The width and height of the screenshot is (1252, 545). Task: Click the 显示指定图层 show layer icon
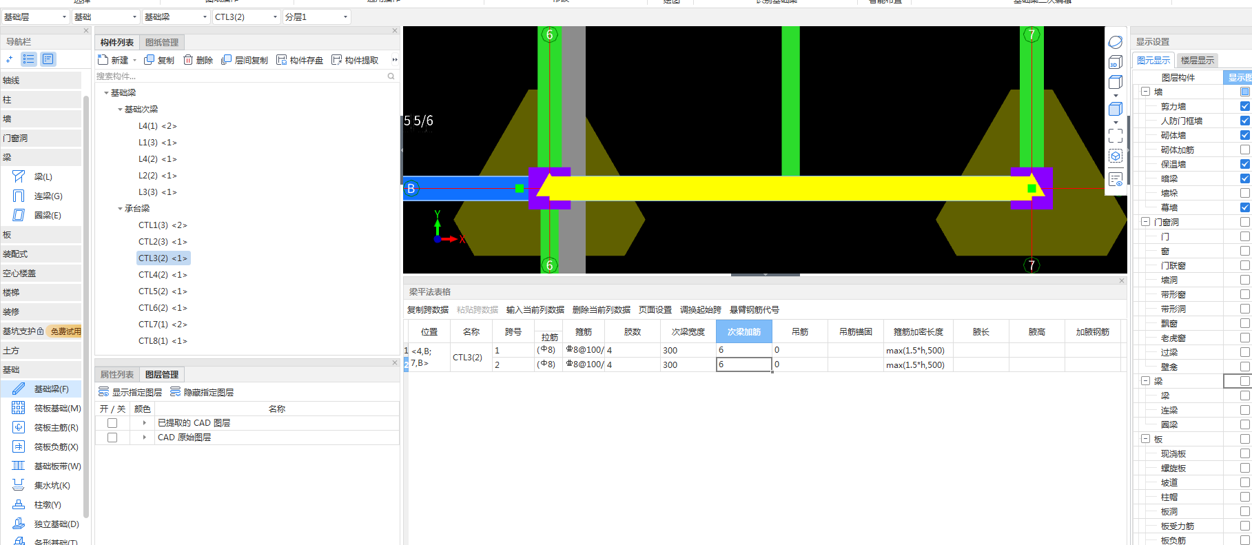103,392
